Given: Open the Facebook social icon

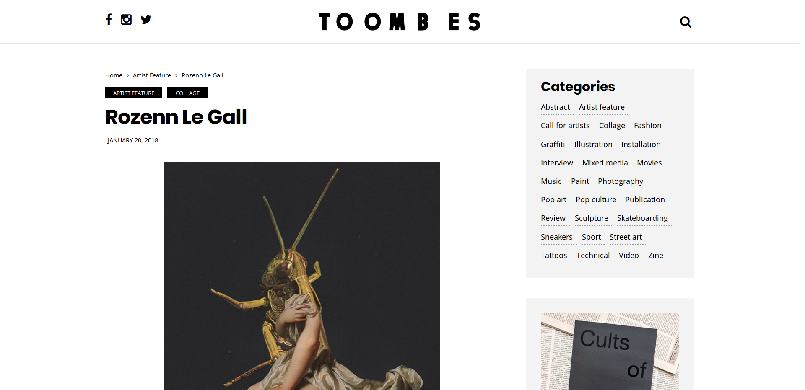Looking at the screenshot, I should click(x=109, y=19).
